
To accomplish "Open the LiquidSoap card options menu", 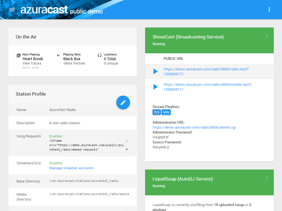I will point(267,178).
